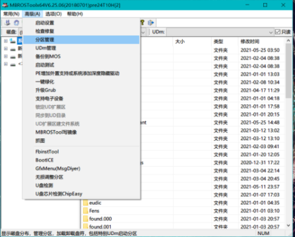Click the MBROSTool title bar app icon
The height and width of the screenshot is (237, 295).
click(x=5, y=5)
